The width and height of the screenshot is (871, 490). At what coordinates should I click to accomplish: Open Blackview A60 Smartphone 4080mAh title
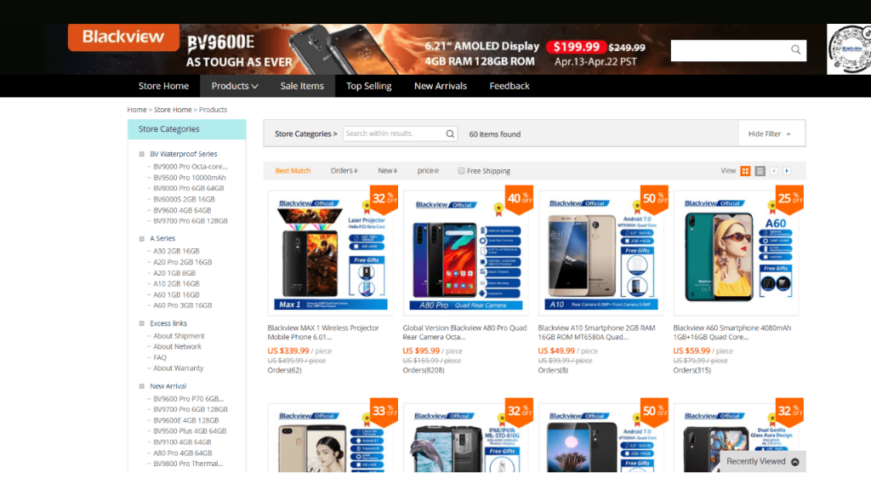[x=732, y=333]
